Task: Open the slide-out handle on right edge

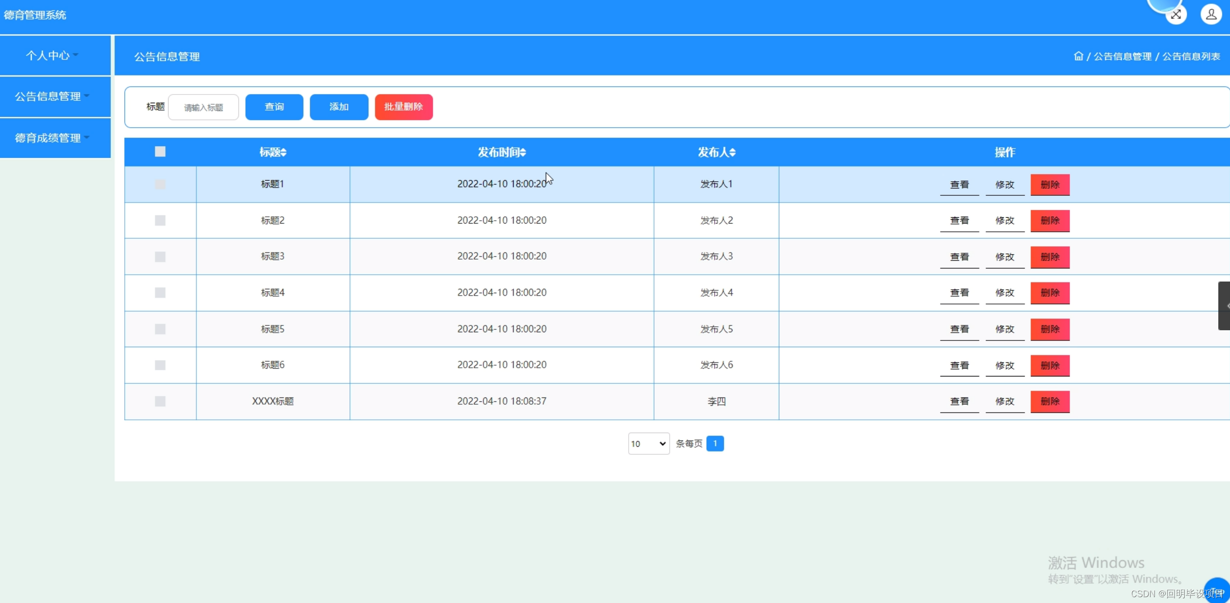Action: pyautogui.click(x=1224, y=305)
